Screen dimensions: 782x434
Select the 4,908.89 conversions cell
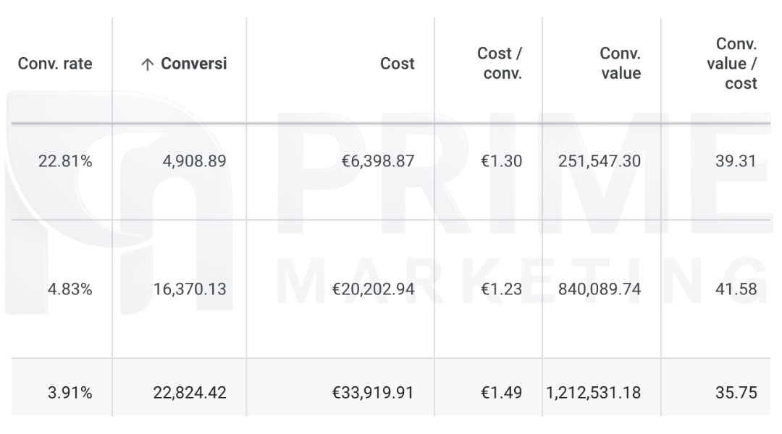click(x=194, y=161)
